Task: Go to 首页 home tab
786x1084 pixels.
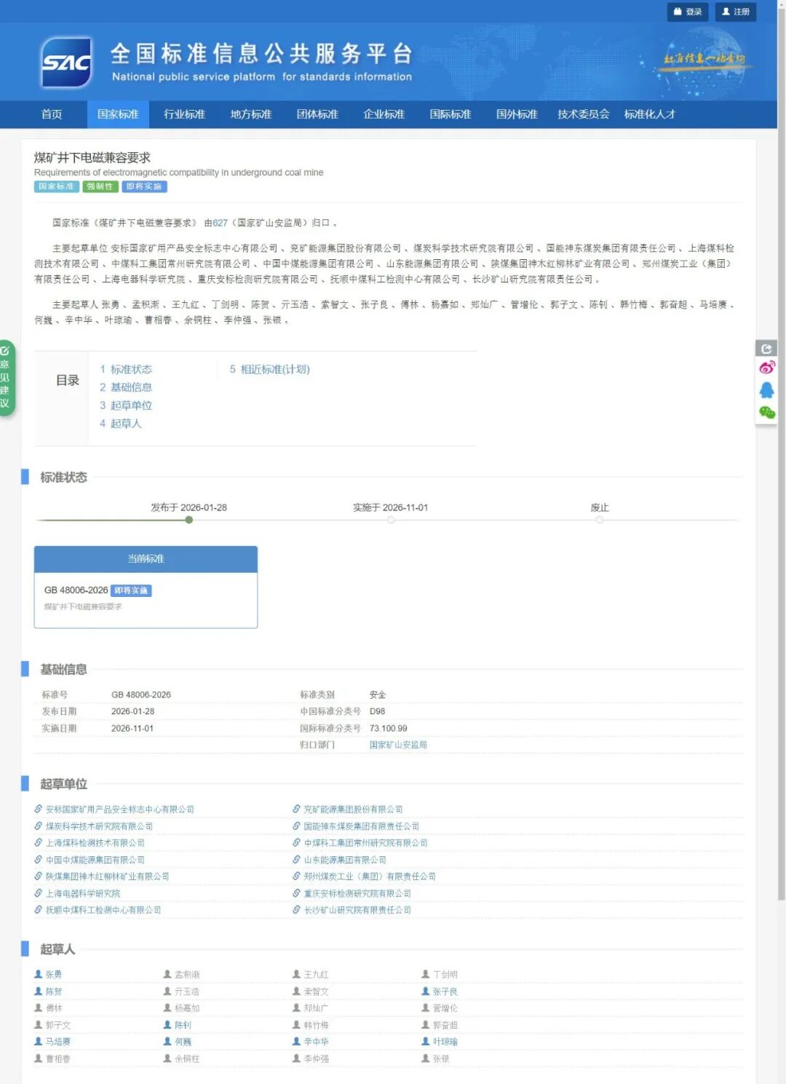Action: [52, 114]
